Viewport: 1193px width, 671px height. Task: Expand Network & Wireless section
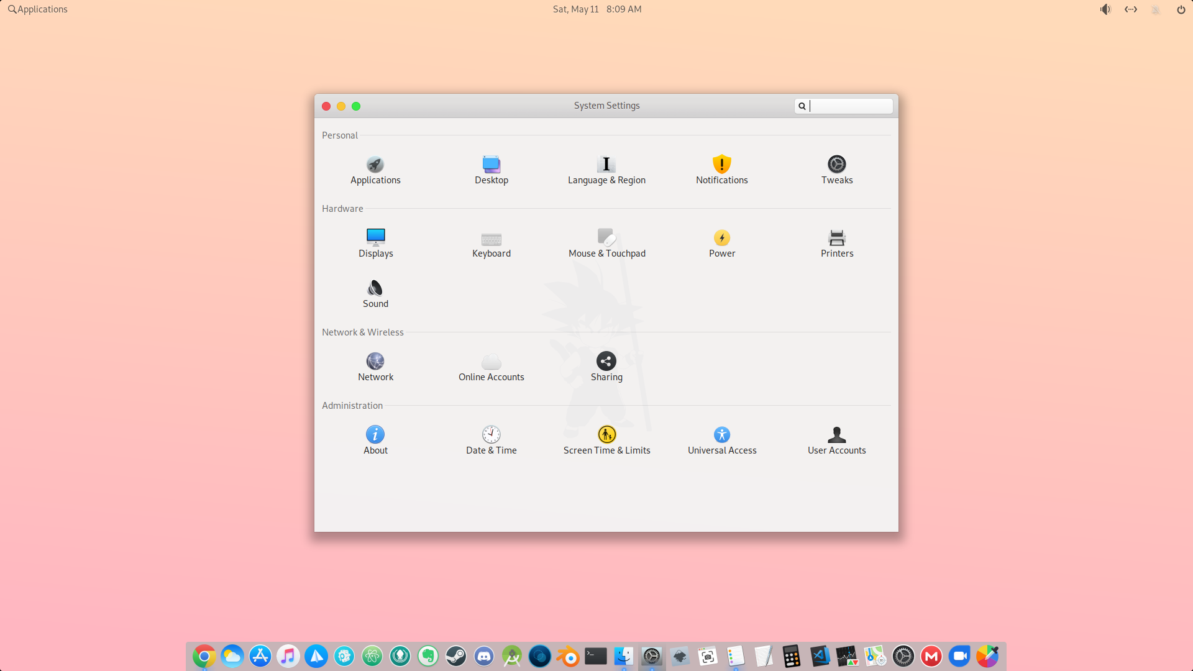point(363,332)
